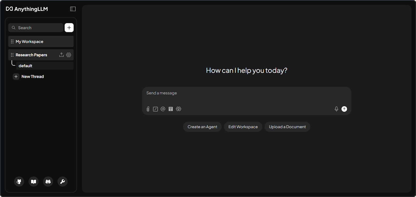Click the search magnifier icon
This screenshot has height=197, width=416.
point(14,28)
